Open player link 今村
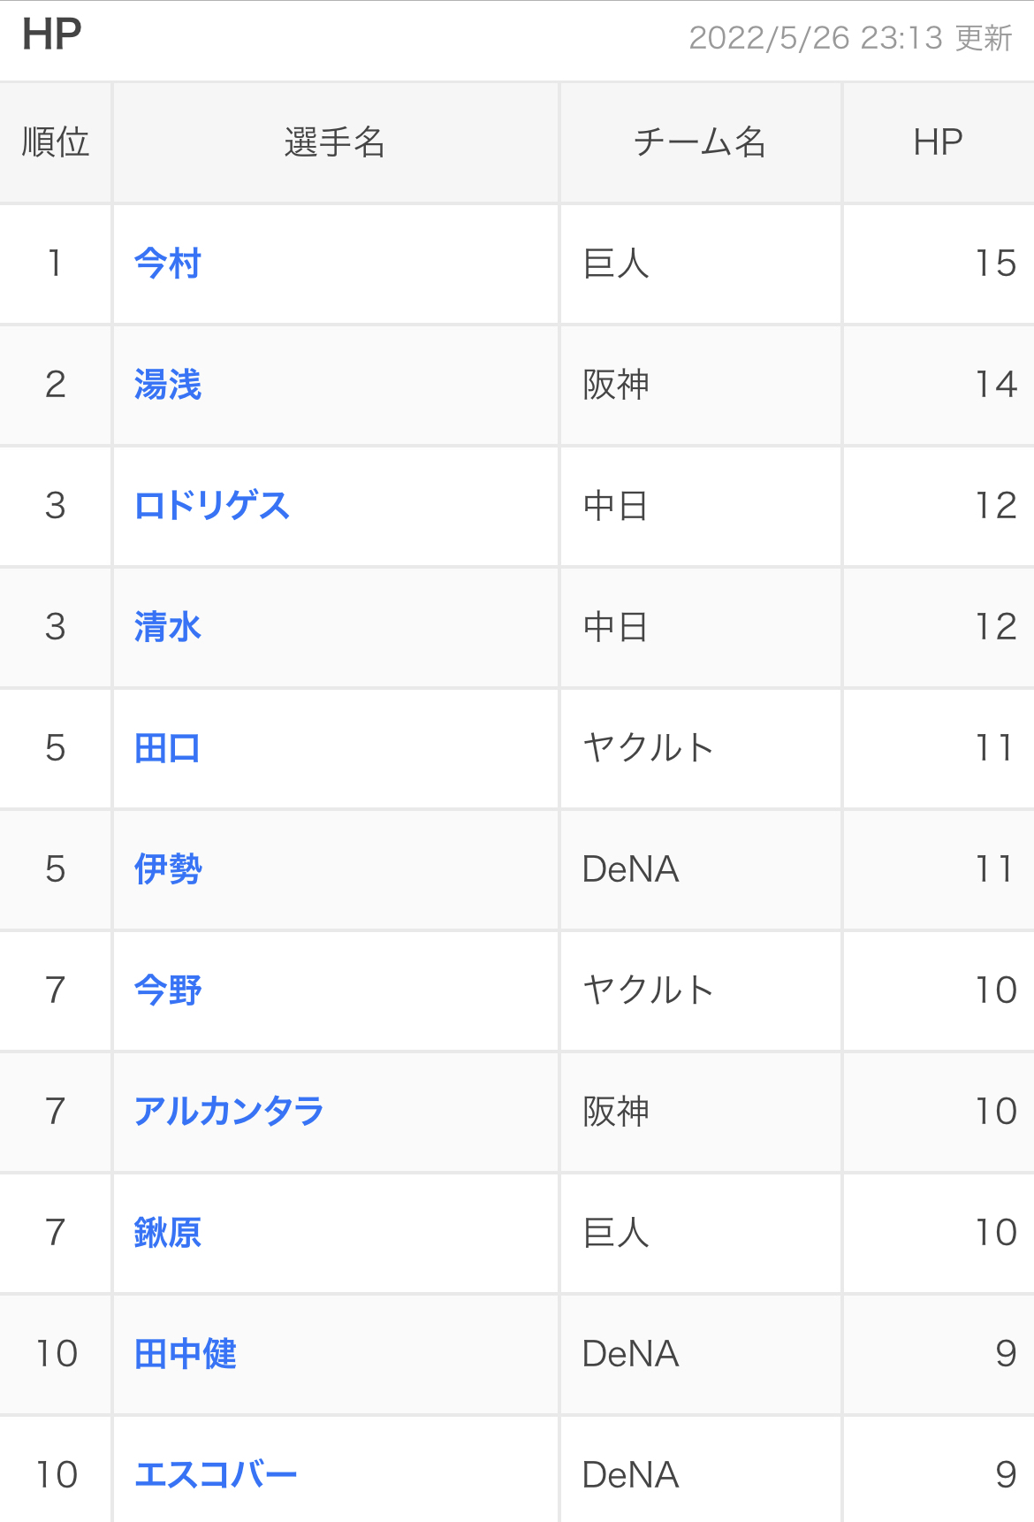This screenshot has width=1034, height=1522. click(x=168, y=264)
